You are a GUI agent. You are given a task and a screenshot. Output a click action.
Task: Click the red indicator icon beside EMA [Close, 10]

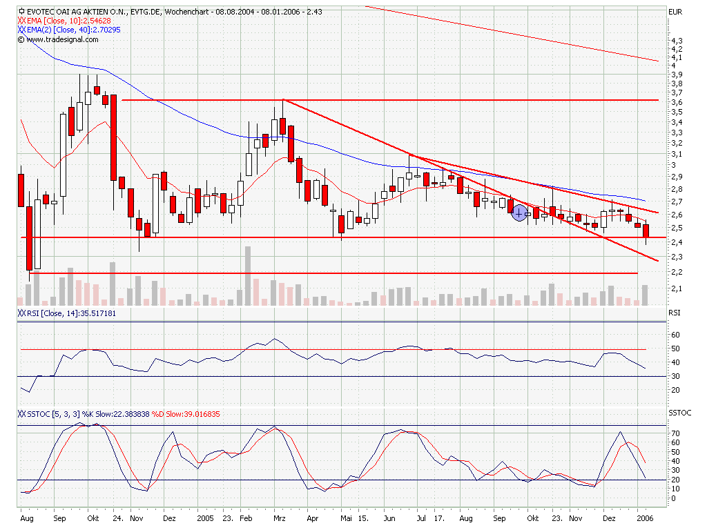click(x=21, y=21)
